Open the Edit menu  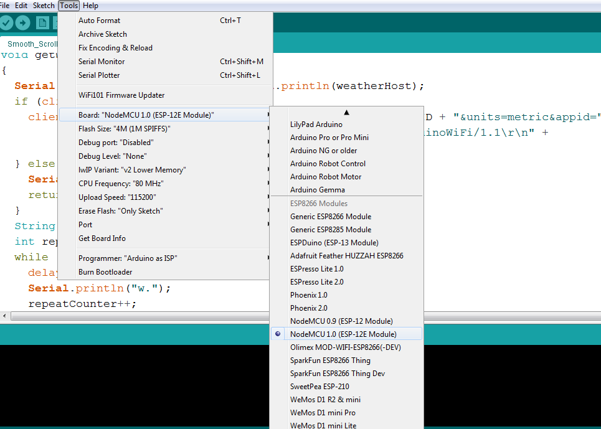click(x=21, y=6)
